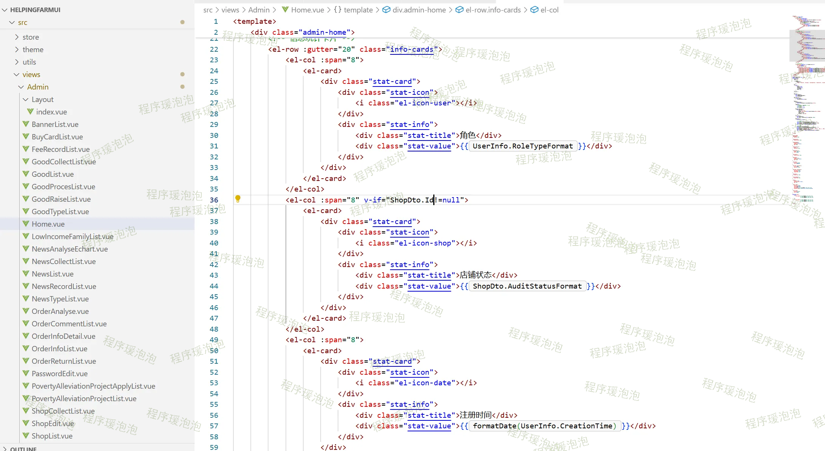Screen dimensions: 825x451
Task: Open OrderInfoDetail.vue from the explorer
Action: pyautogui.click(x=63, y=336)
